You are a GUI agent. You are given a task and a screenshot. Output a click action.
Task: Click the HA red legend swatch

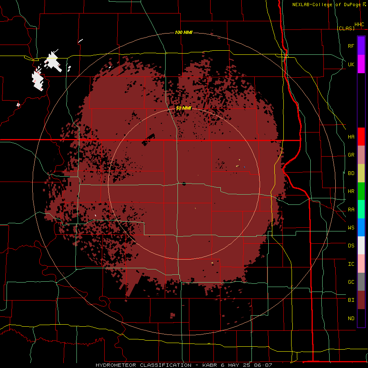361,137
